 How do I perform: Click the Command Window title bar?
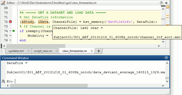point(85,58)
